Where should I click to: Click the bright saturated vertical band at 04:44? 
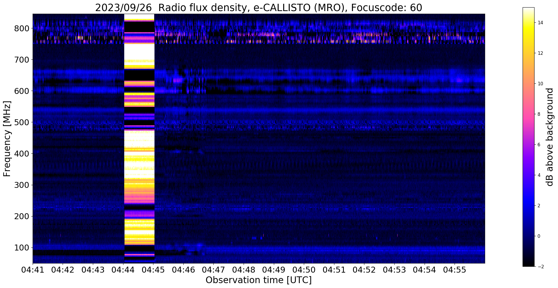click(139, 138)
